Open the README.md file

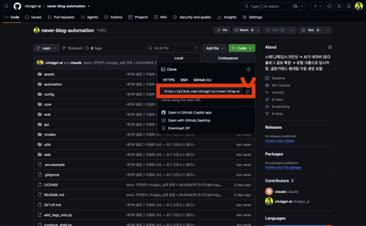(x=54, y=195)
